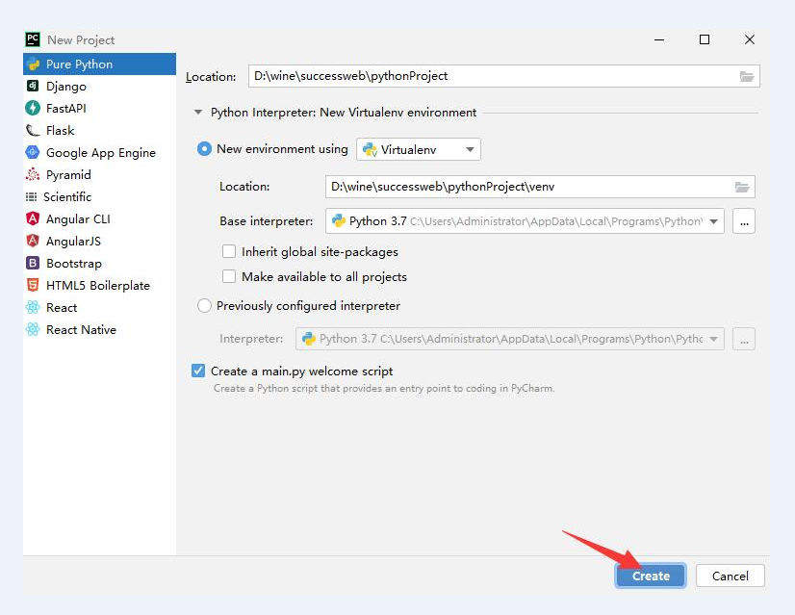Enable Make available to all projects
795x615 pixels.
[x=229, y=276]
